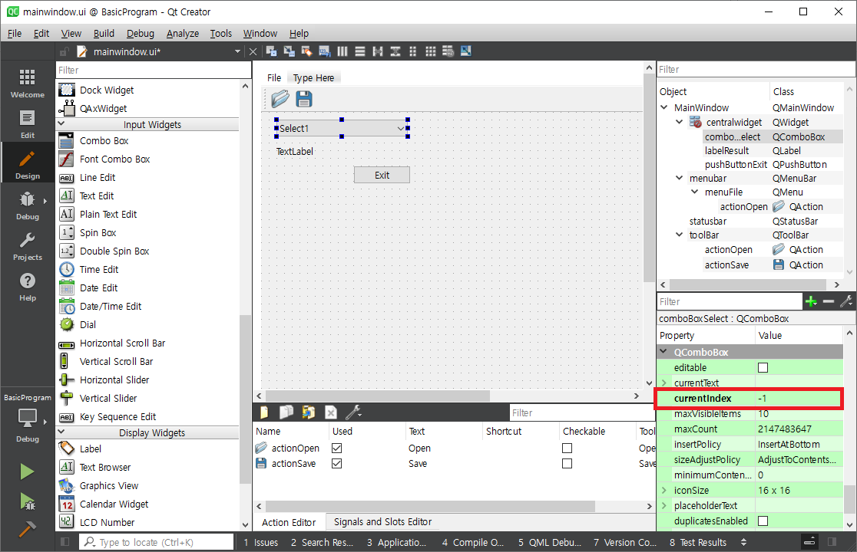Open the Select1 combo box dropdown
This screenshot has height=552, width=857.
(x=401, y=129)
